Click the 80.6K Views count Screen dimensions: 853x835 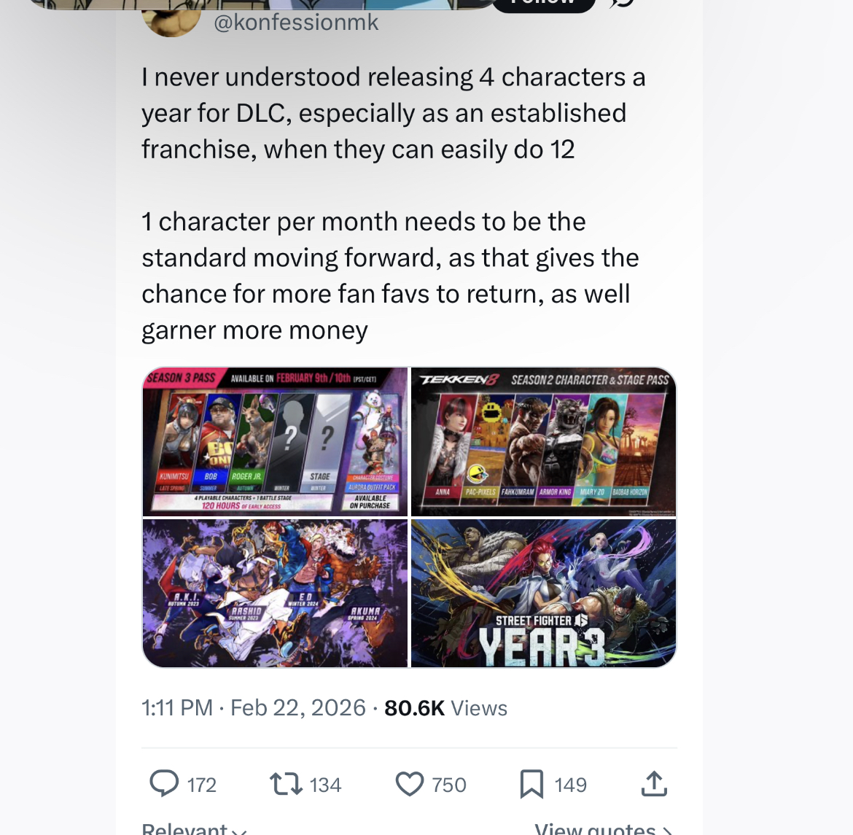445,708
